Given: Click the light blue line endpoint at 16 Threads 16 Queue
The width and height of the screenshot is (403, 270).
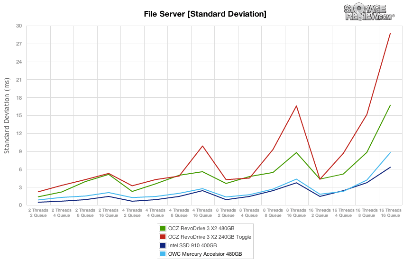Looking at the screenshot, I should (390, 153).
